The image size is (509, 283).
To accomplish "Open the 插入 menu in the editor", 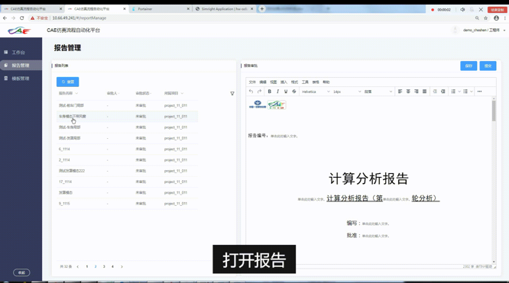I will coord(284,82).
